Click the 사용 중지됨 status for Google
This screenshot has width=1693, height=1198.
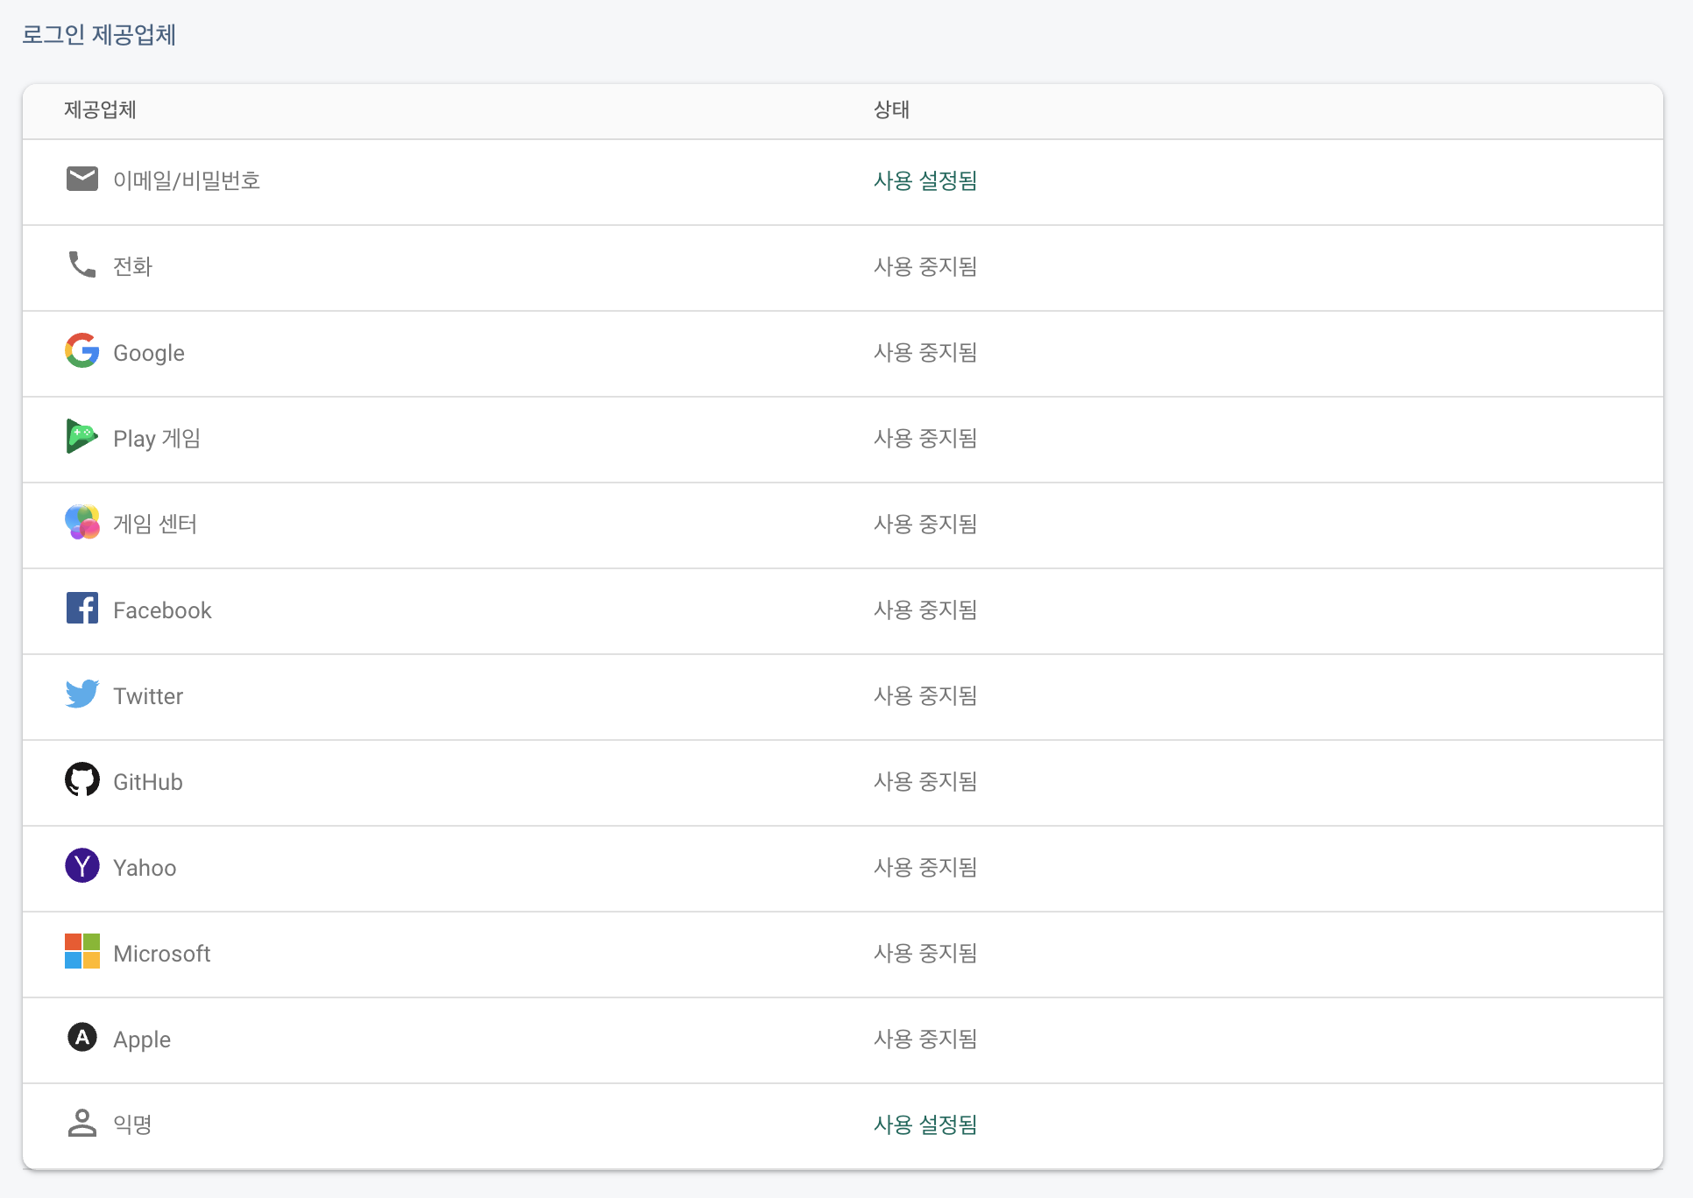tap(924, 352)
